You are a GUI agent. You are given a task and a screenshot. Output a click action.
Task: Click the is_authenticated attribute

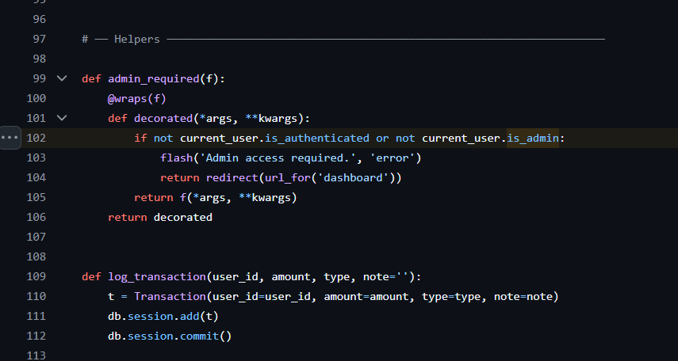[x=316, y=138]
